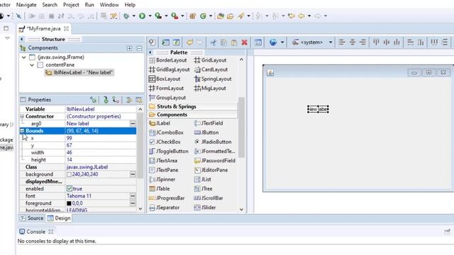Click ellipsis button for font property
Image resolution: width=454 pixels, height=255 pixels.
(x=133, y=195)
